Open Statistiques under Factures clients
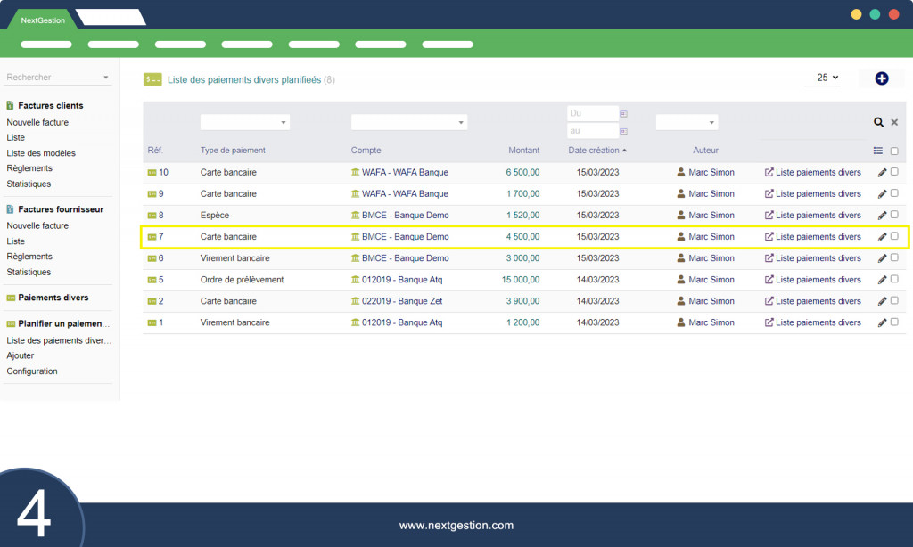913x547 pixels. [x=29, y=184]
